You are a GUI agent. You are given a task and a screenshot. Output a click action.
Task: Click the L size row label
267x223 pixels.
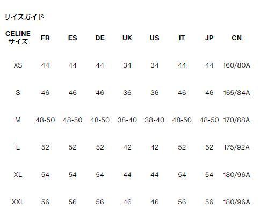(x=18, y=147)
